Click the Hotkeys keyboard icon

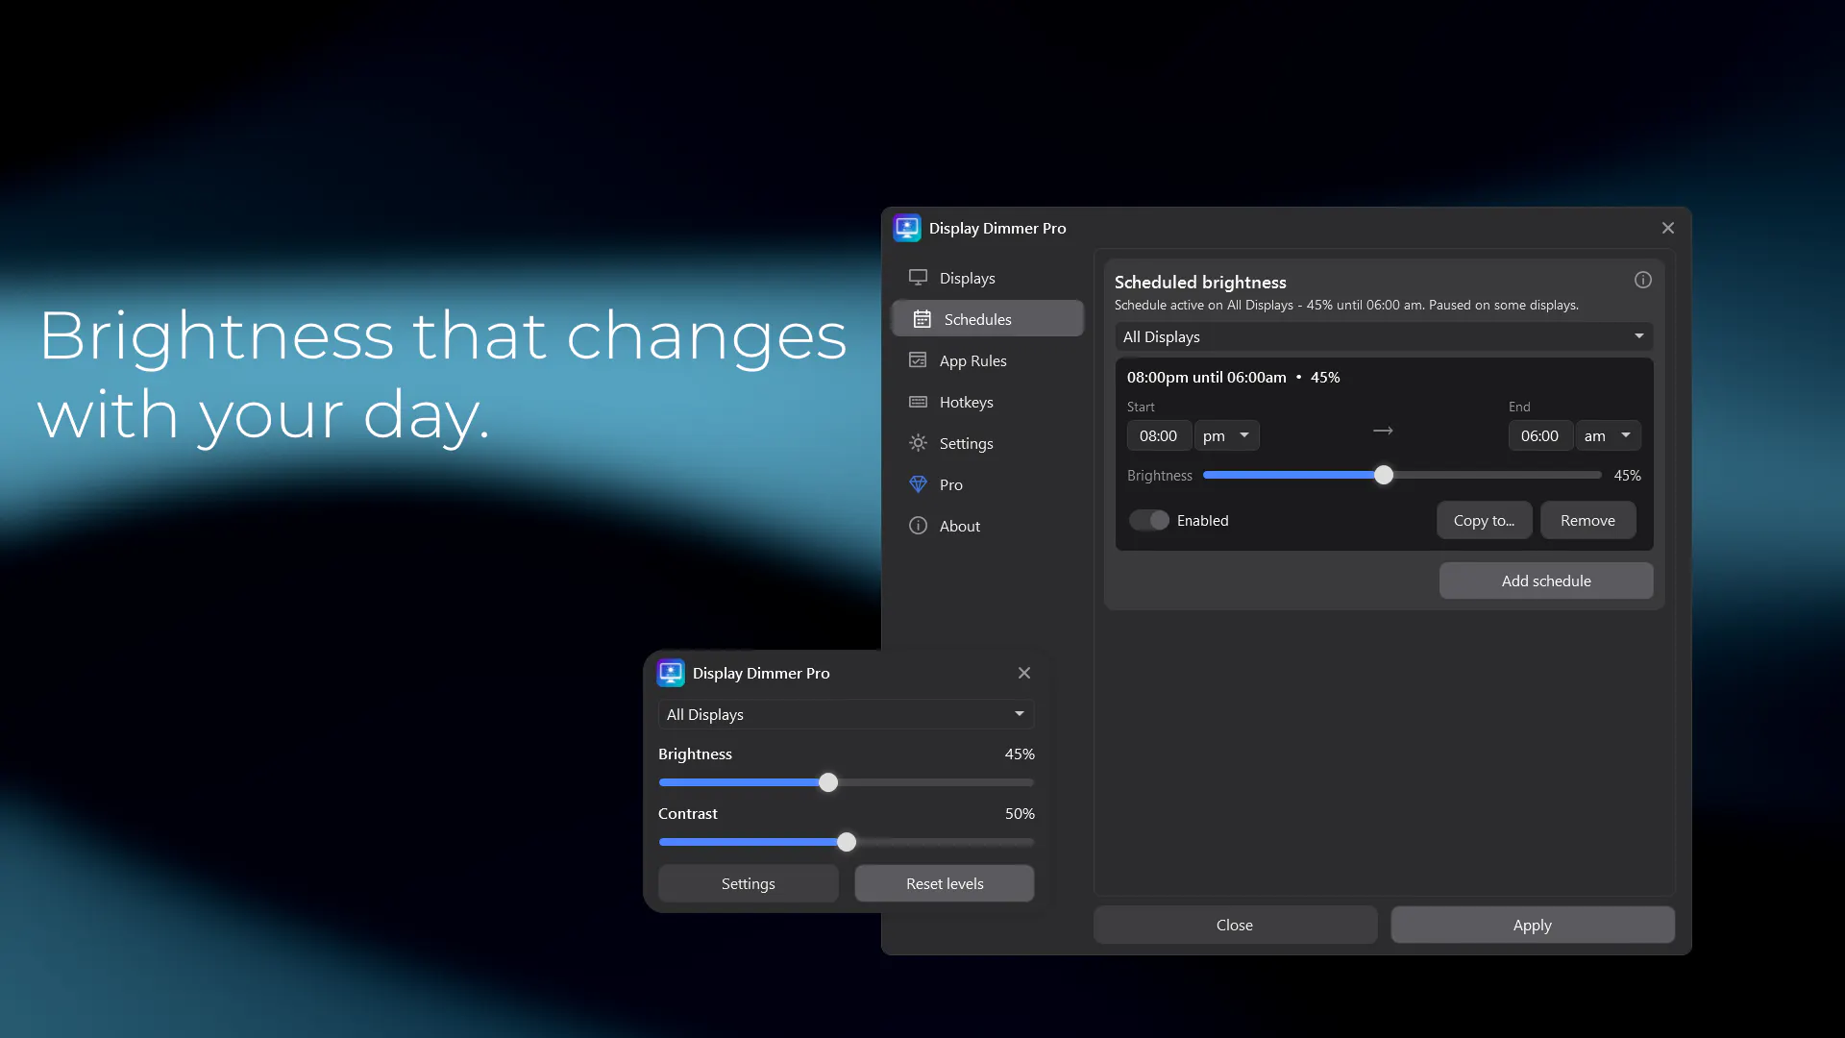[x=918, y=402]
